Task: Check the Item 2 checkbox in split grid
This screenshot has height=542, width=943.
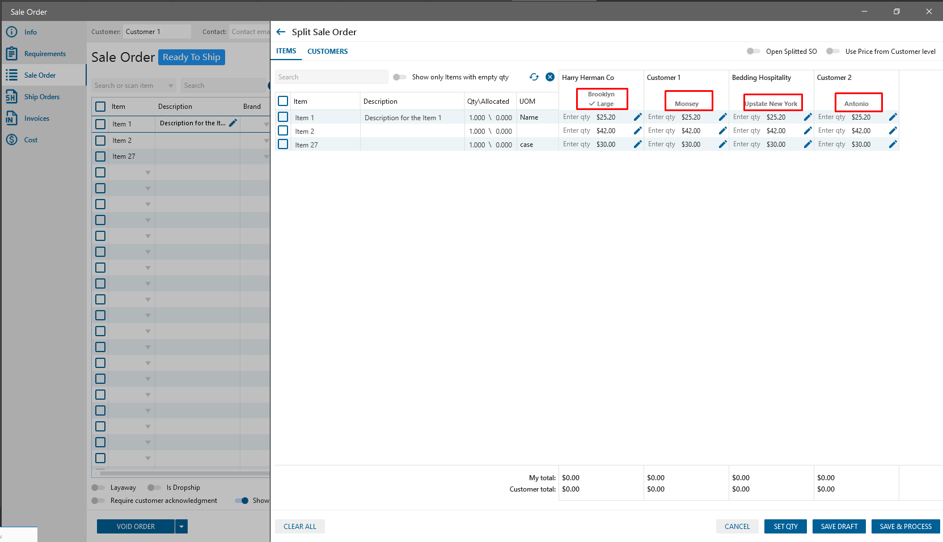Action: click(x=283, y=130)
